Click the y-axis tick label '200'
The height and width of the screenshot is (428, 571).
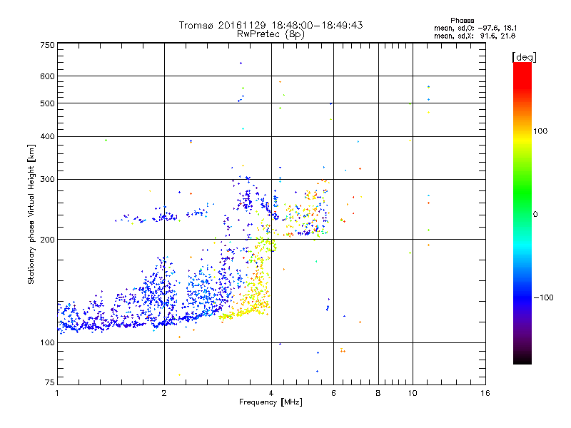[x=47, y=240]
